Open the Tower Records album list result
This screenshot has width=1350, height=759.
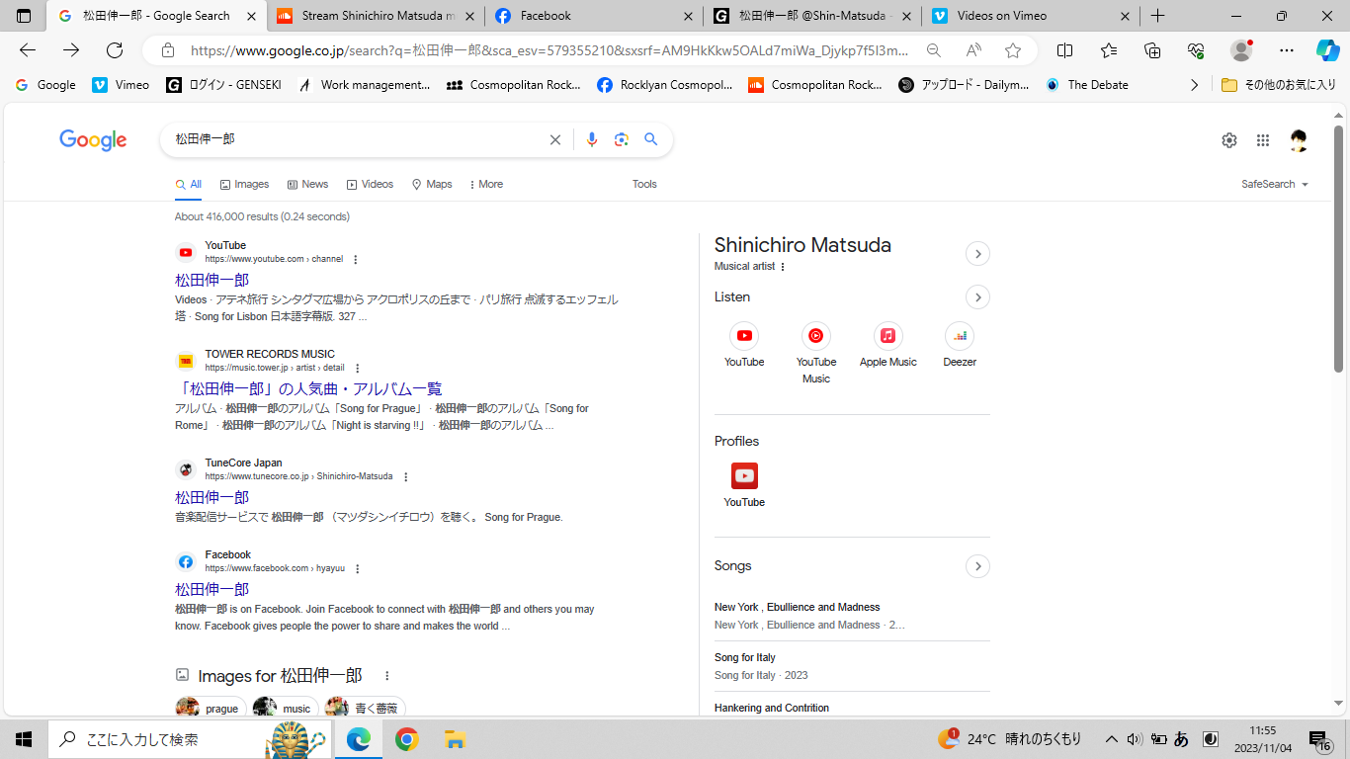click(x=308, y=389)
